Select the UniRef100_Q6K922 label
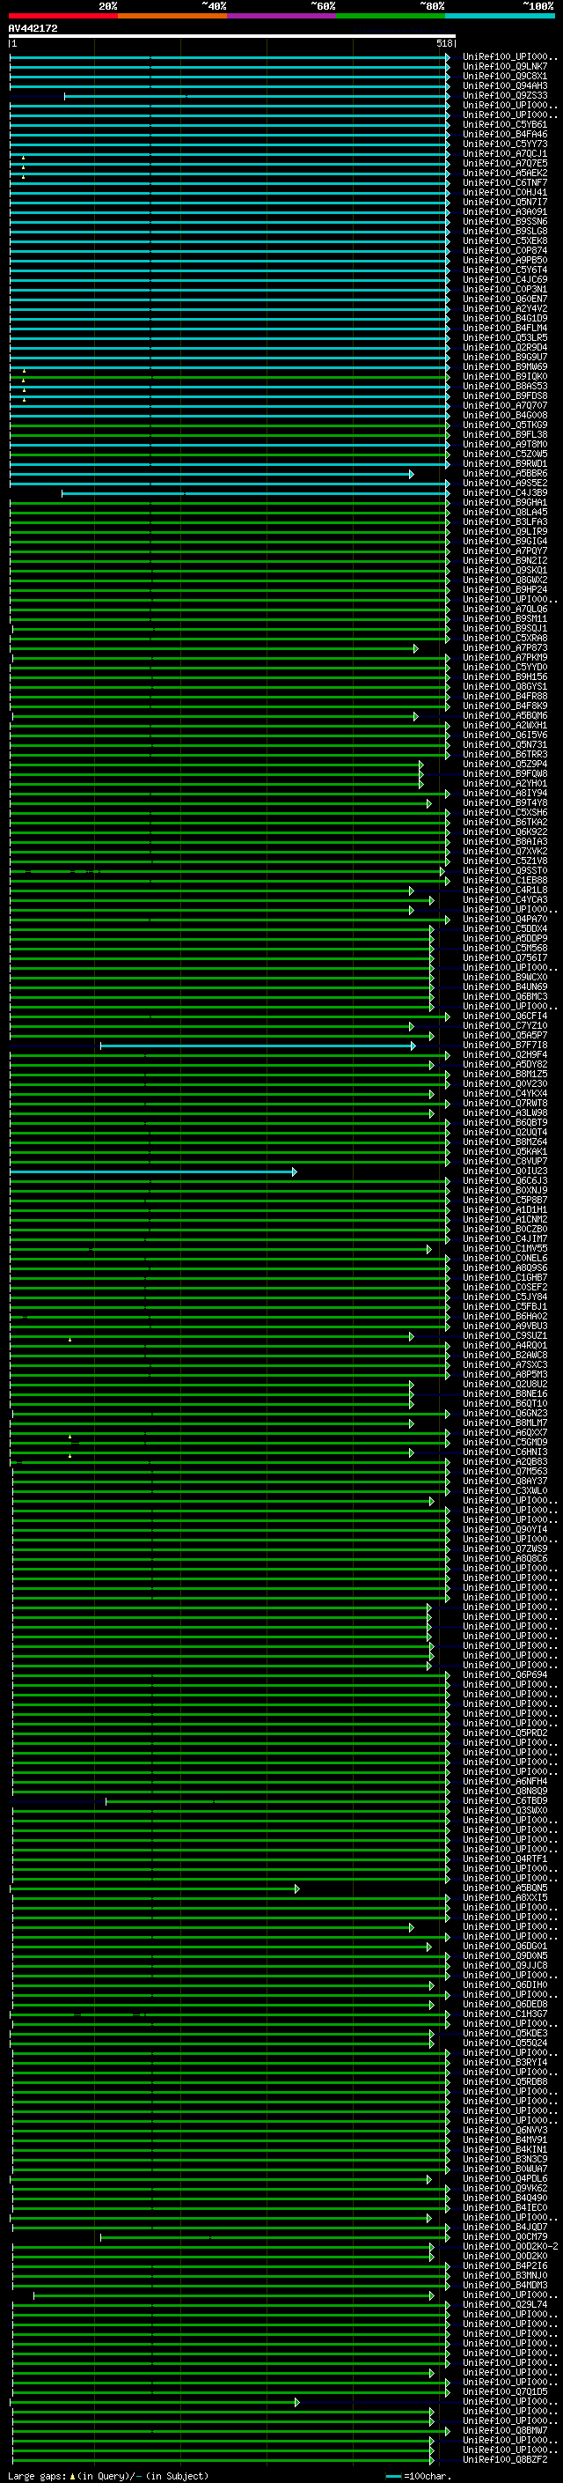The image size is (563, 2483). [505, 831]
